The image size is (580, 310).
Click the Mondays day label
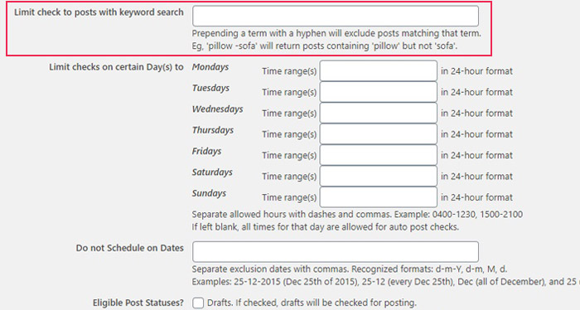[x=210, y=67]
